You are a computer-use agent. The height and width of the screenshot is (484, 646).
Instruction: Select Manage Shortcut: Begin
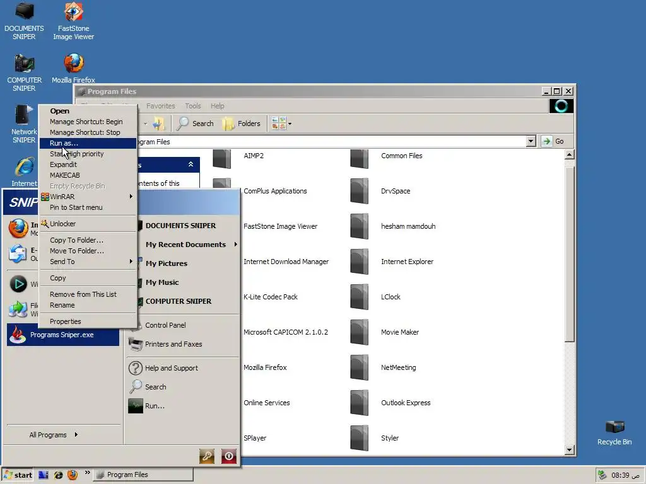[88, 122]
